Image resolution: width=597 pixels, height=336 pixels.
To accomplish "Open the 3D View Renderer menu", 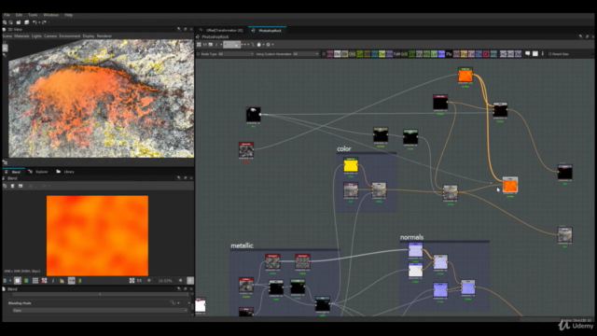I will coord(104,36).
